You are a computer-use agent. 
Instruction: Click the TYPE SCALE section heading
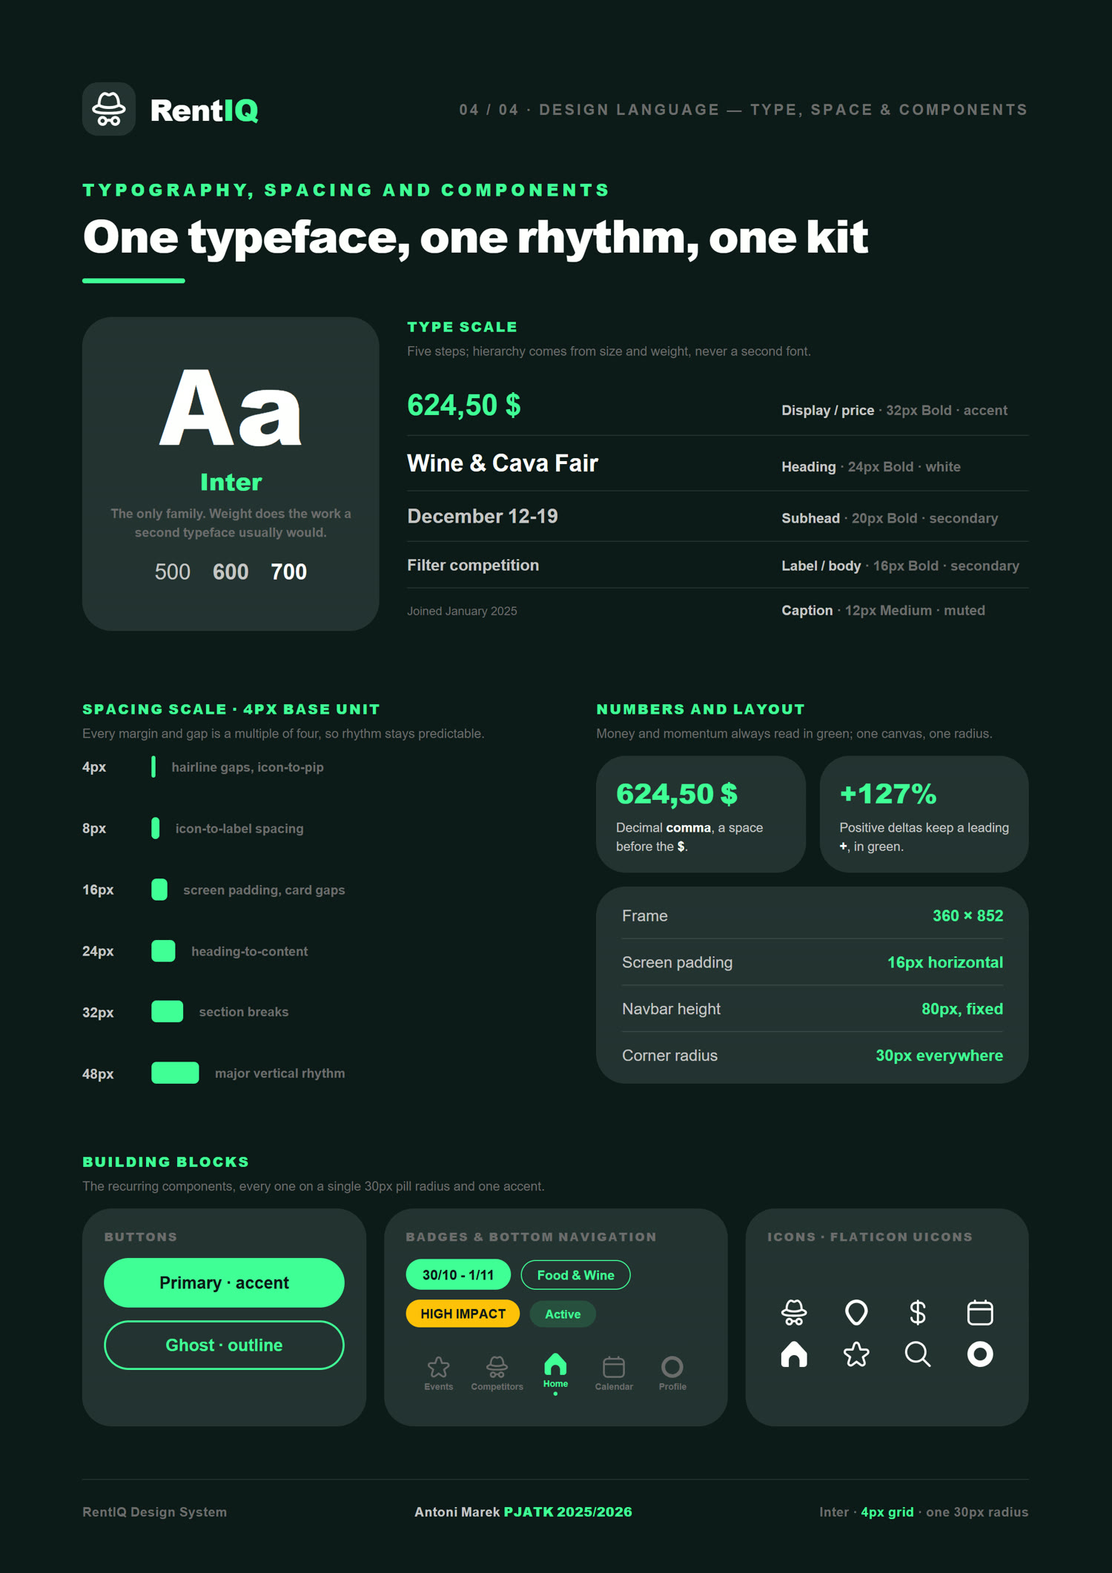click(x=463, y=327)
